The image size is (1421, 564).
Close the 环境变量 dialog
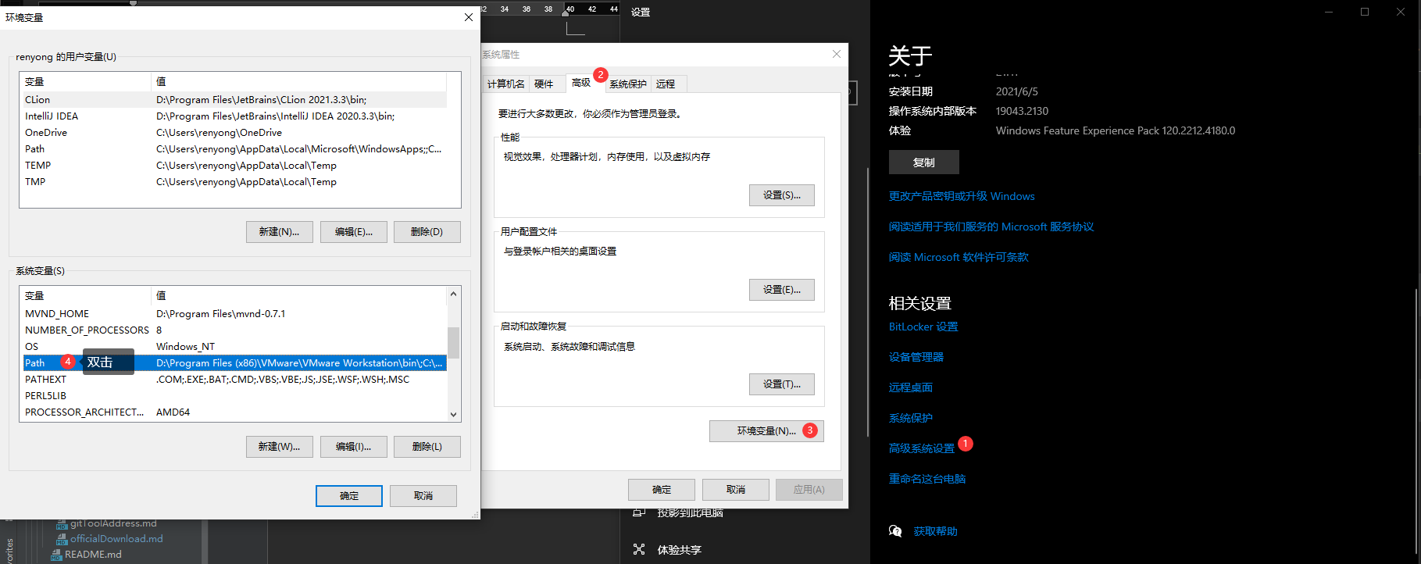click(x=468, y=17)
